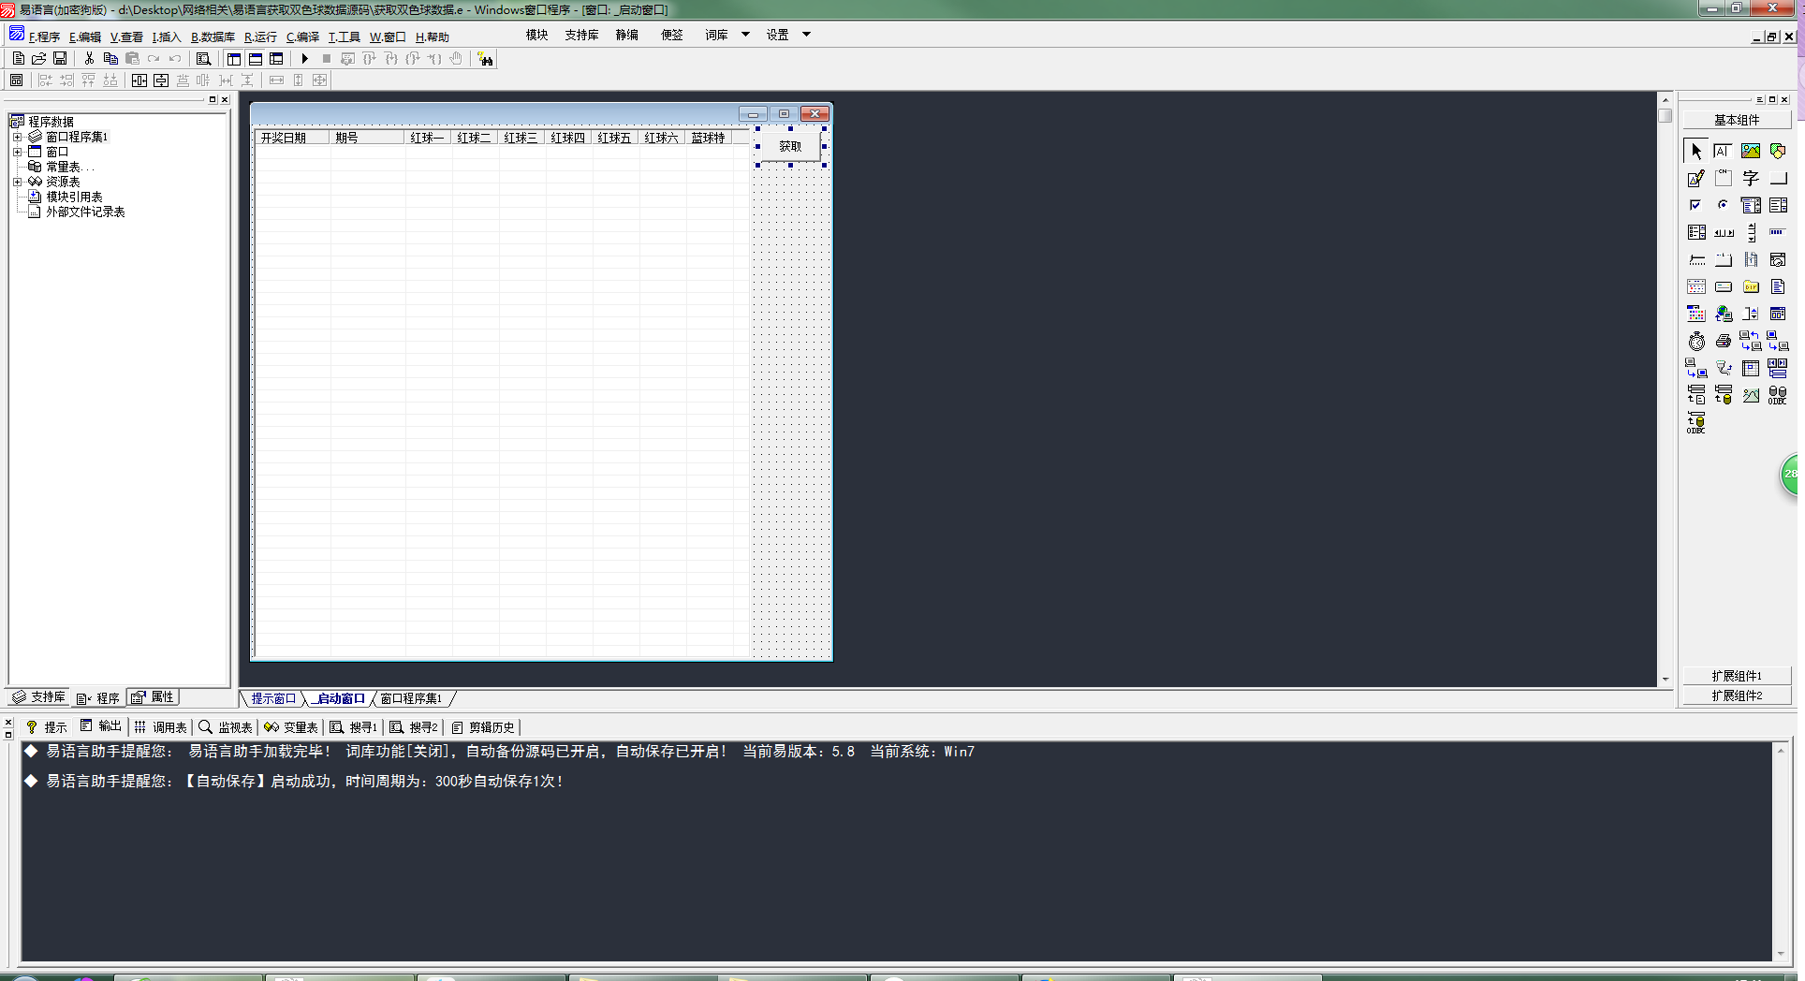
Task: Click the Open file folder icon
Action: click(39, 59)
